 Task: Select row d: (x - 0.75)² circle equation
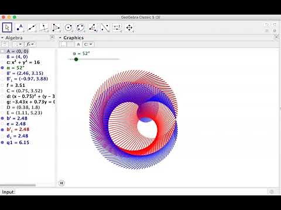pyautogui.click(x=30, y=96)
